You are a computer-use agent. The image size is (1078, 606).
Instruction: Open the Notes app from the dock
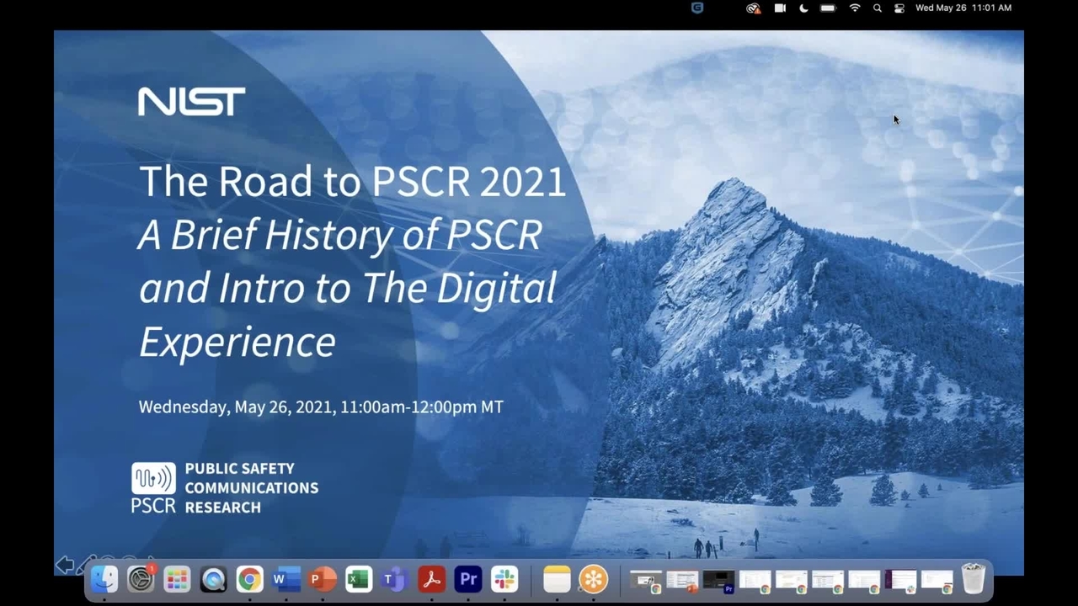click(557, 579)
